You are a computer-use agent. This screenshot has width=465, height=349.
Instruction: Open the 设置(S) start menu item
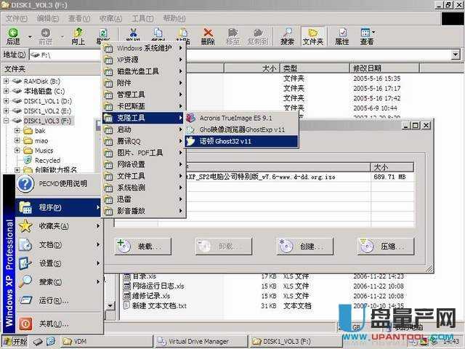tap(58, 263)
